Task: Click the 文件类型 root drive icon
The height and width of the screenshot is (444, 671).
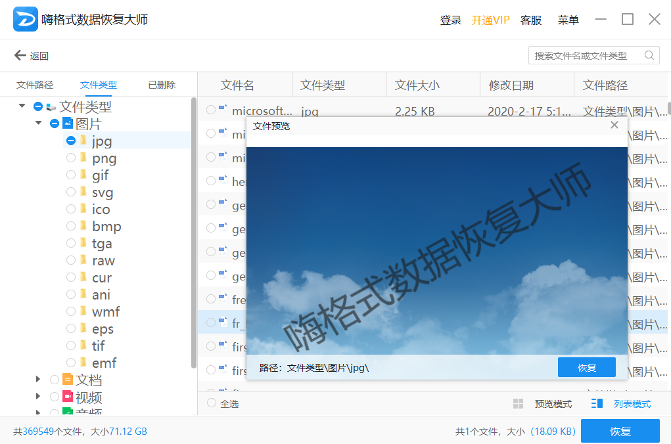Action: 51,106
